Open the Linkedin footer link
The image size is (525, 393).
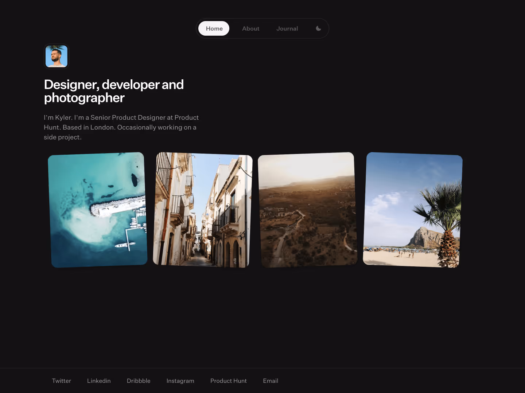[99, 381]
